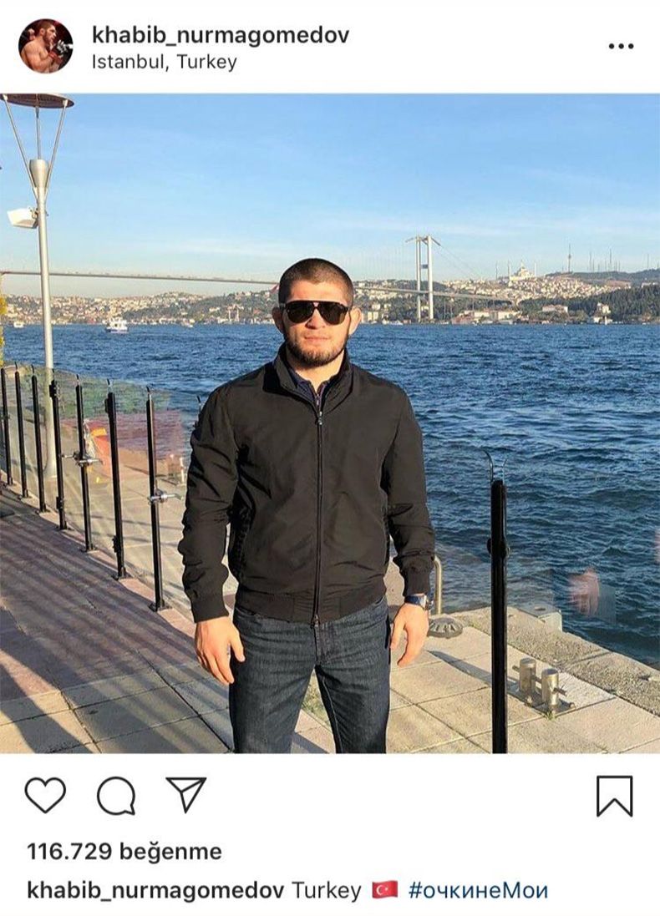Click the suspension bridge tower in the photo
This screenshot has height=916, width=660.
(x=425, y=278)
